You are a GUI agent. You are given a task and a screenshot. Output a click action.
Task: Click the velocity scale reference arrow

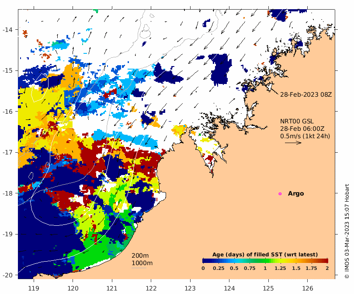tap(293, 143)
